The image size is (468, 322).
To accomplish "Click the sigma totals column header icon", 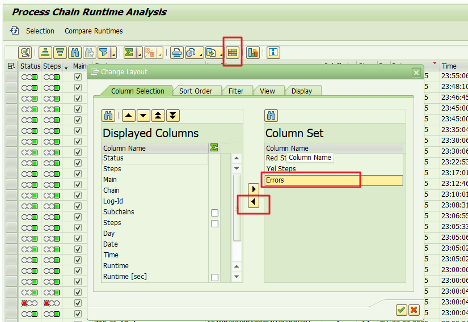I will (214, 147).
